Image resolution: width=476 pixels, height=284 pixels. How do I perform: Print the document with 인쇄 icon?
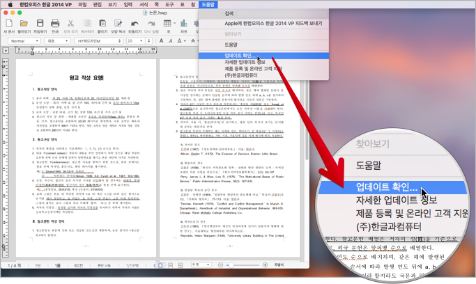pyautogui.click(x=55, y=24)
